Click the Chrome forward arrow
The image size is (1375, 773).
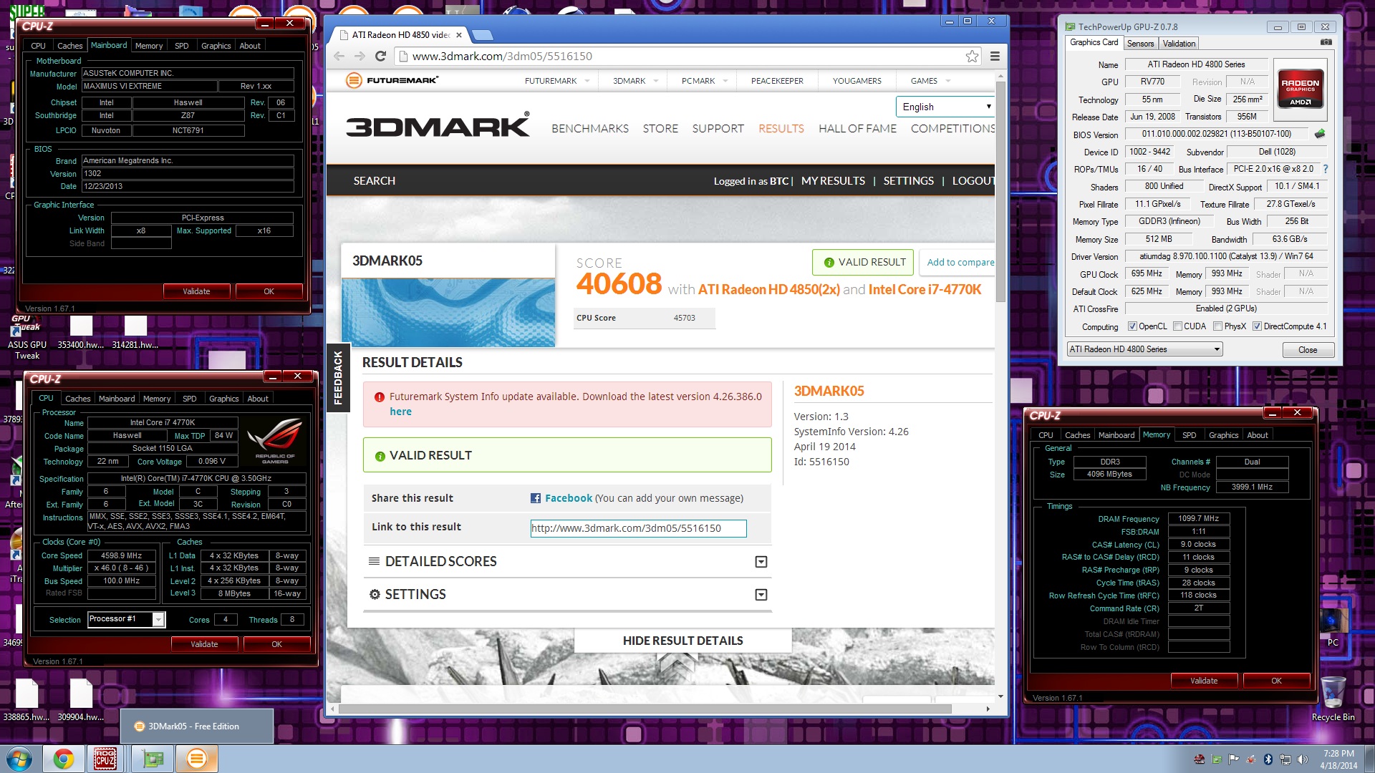[x=360, y=56]
